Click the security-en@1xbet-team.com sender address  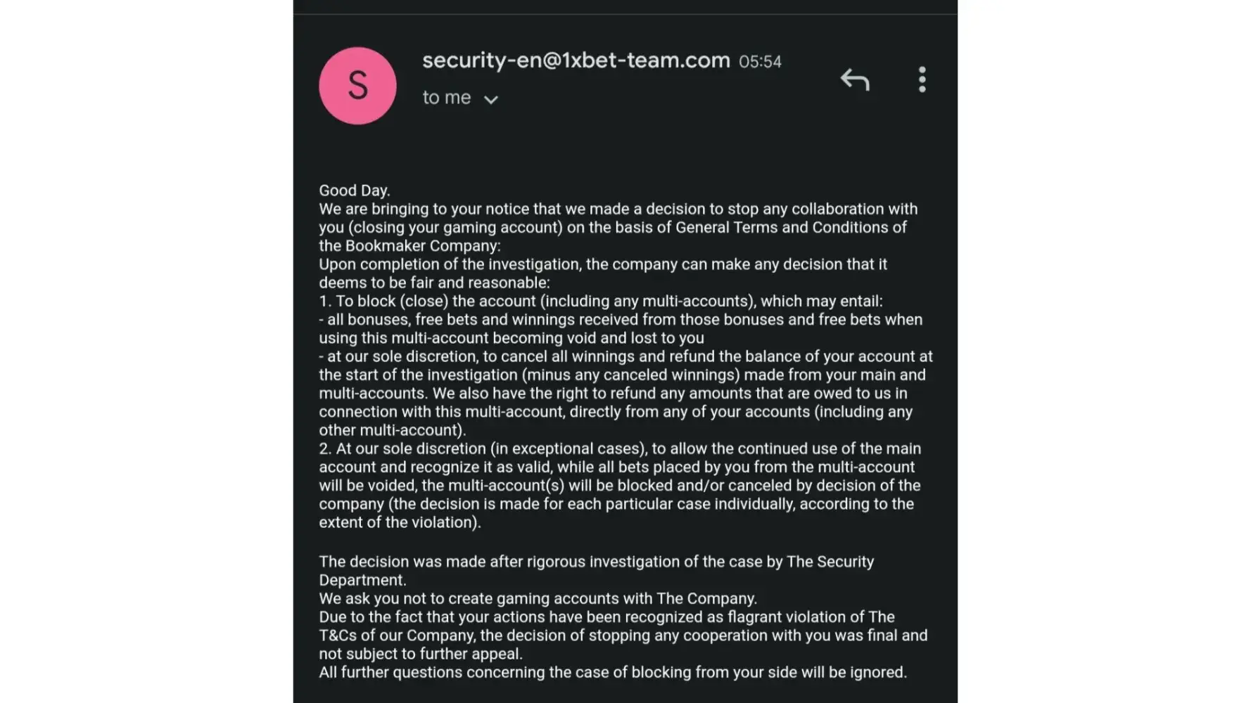click(576, 60)
